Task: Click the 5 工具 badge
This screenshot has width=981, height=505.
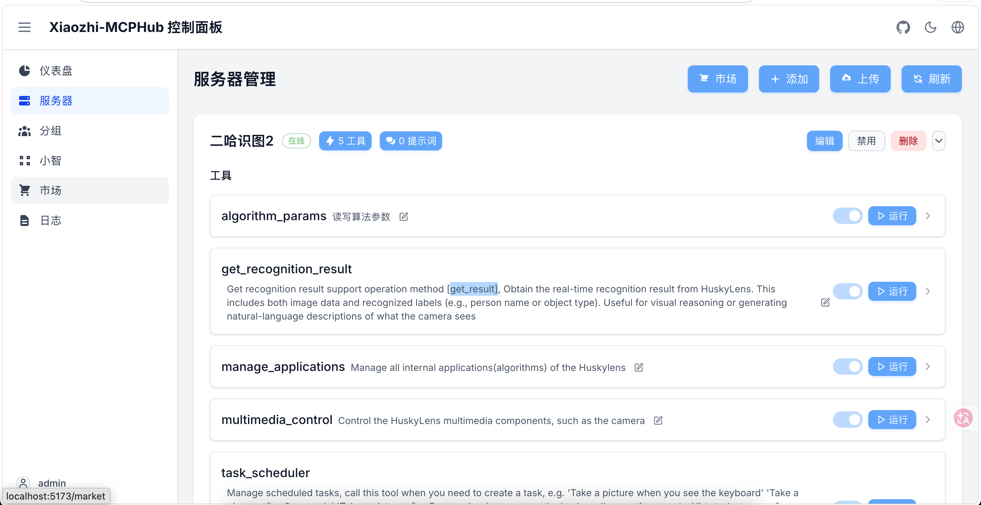Action: tap(345, 141)
